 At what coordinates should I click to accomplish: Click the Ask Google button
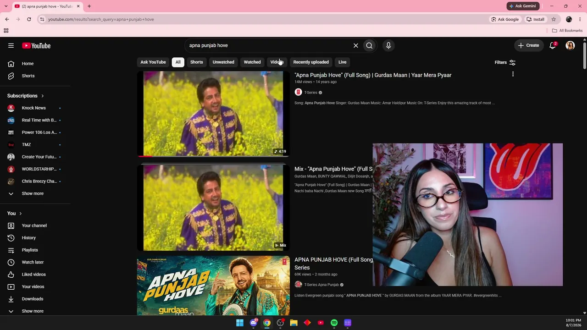coord(505,19)
